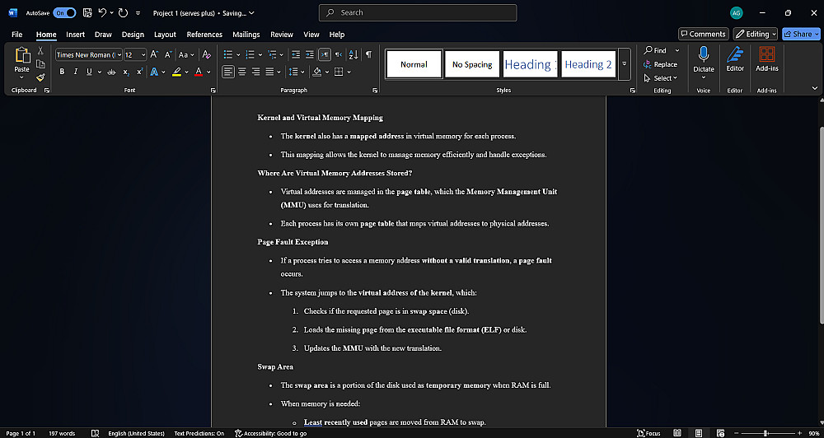824x438 pixels.
Task: Switch to Web Layout view
Action: pos(720,433)
